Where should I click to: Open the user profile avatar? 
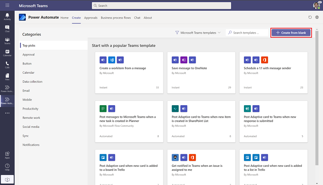tap(317, 5)
